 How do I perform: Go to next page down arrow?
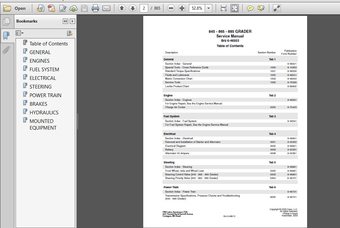coord(133,8)
